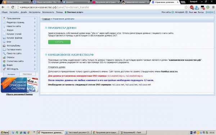Expand the Пользователи submenu arrow
Screen dimensions: 216x135
coord(35,18)
